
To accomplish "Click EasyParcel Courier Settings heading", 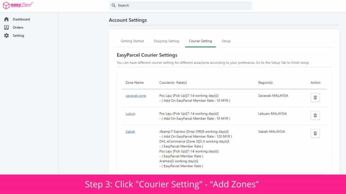I will pos(147,55).
